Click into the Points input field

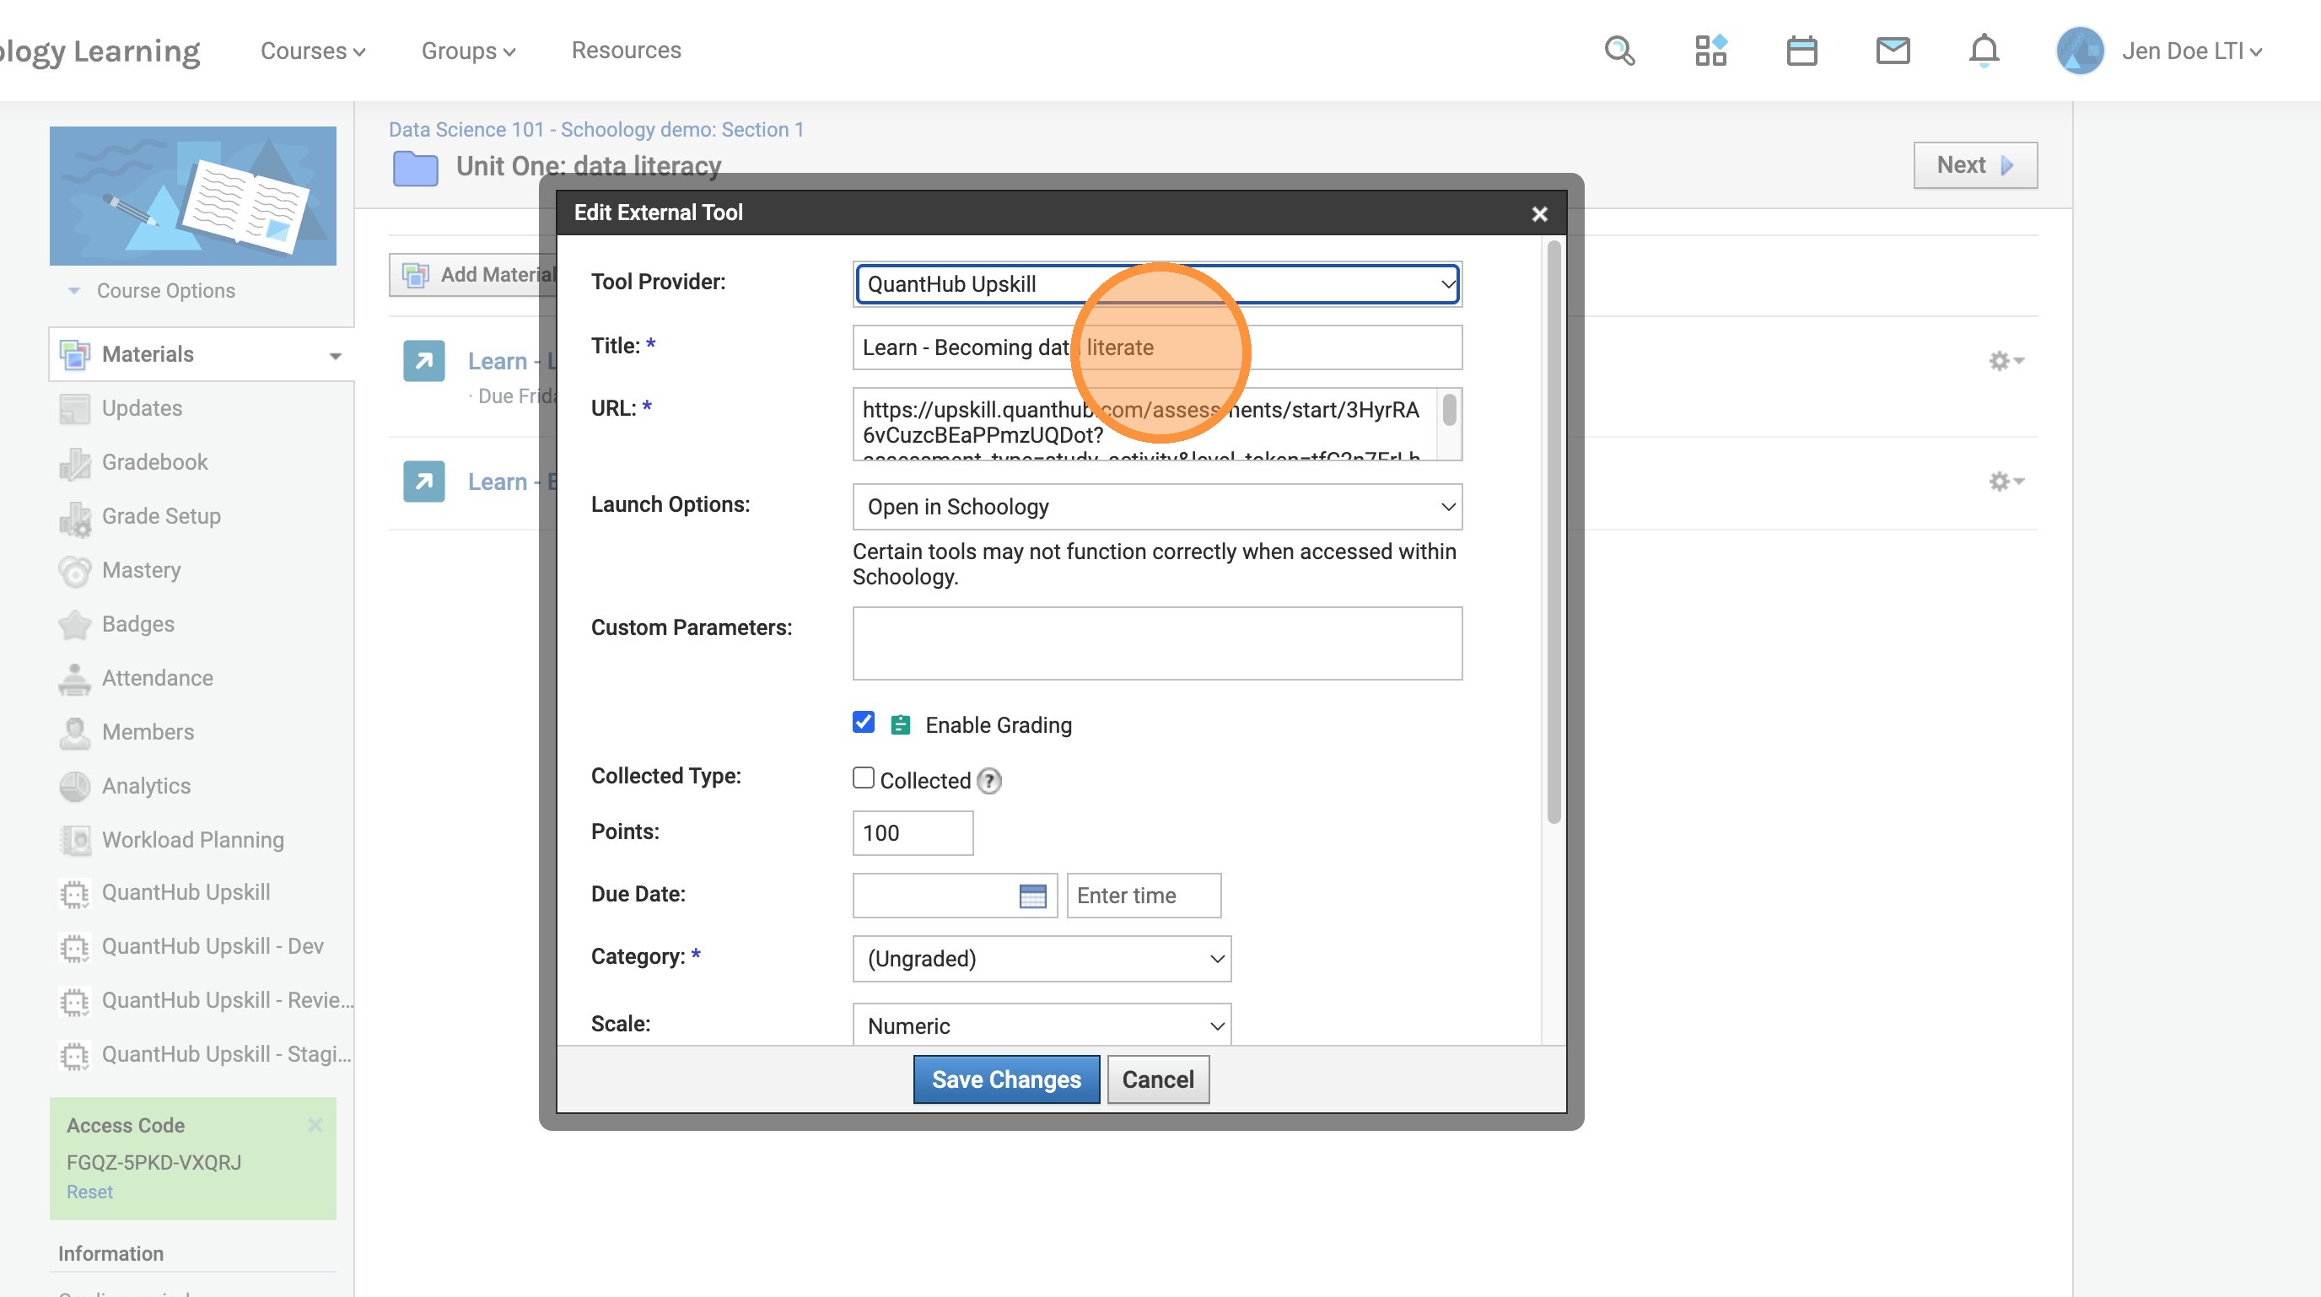tap(912, 833)
